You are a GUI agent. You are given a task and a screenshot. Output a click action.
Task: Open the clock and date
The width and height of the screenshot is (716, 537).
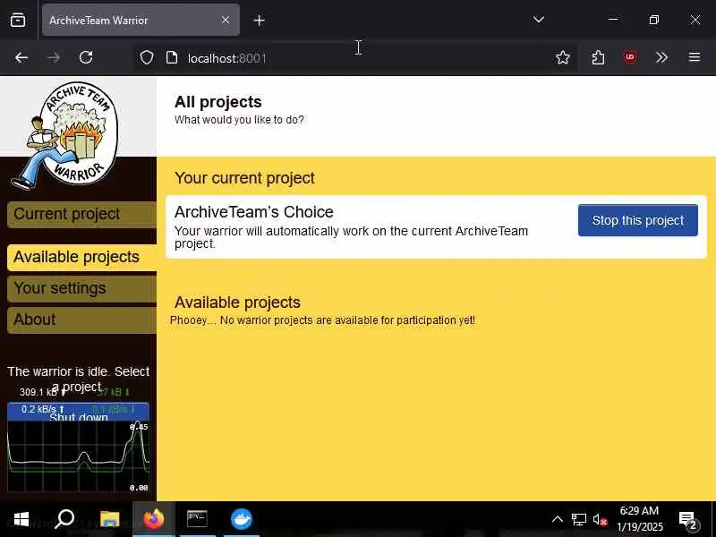[x=640, y=519]
